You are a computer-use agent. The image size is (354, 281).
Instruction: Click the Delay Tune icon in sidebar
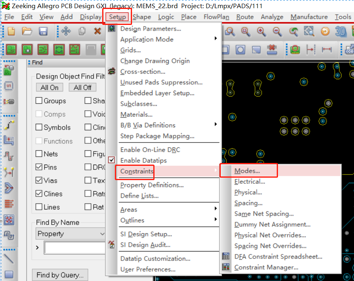9,235
